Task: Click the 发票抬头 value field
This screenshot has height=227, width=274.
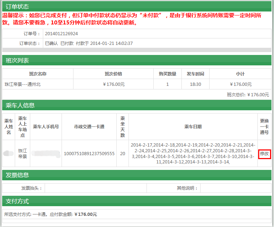Action: 95,188
